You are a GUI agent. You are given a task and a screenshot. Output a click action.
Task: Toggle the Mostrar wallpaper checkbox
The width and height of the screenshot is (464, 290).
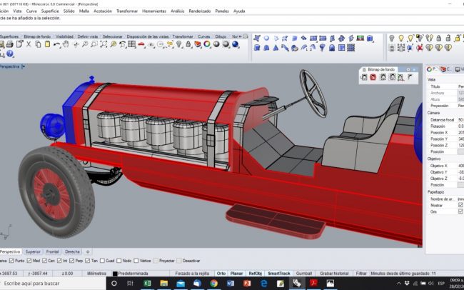(460, 205)
